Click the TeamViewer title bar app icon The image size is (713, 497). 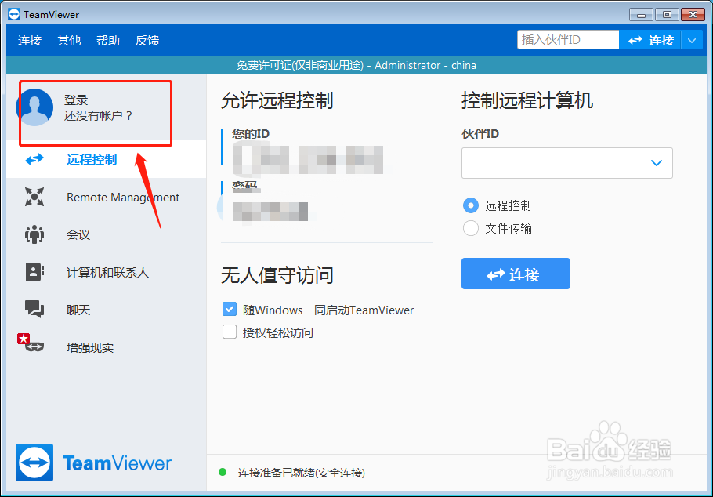tap(14, 14)
